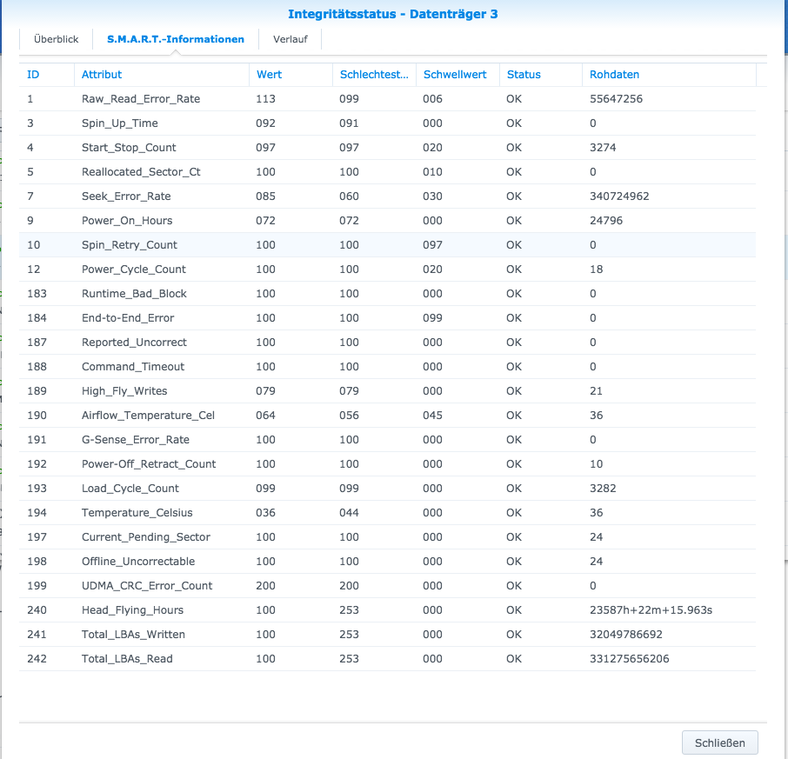The height and width of the screenshot is (759, 788).
Task: Click Schwellwert value 045
Action: (432, 416)
